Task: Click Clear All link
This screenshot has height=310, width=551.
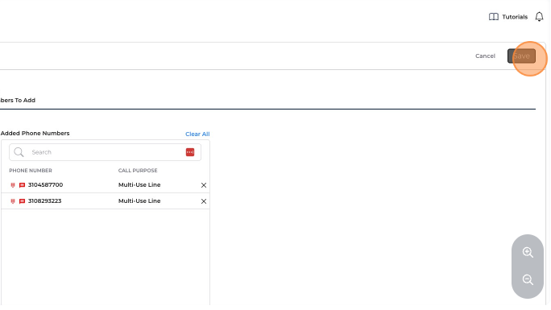Action: 197,134
